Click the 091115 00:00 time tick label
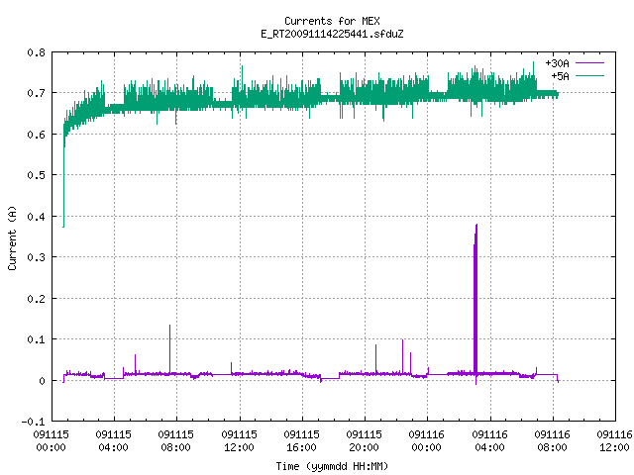Screen dimensions: 634x475 pos(51,441)
